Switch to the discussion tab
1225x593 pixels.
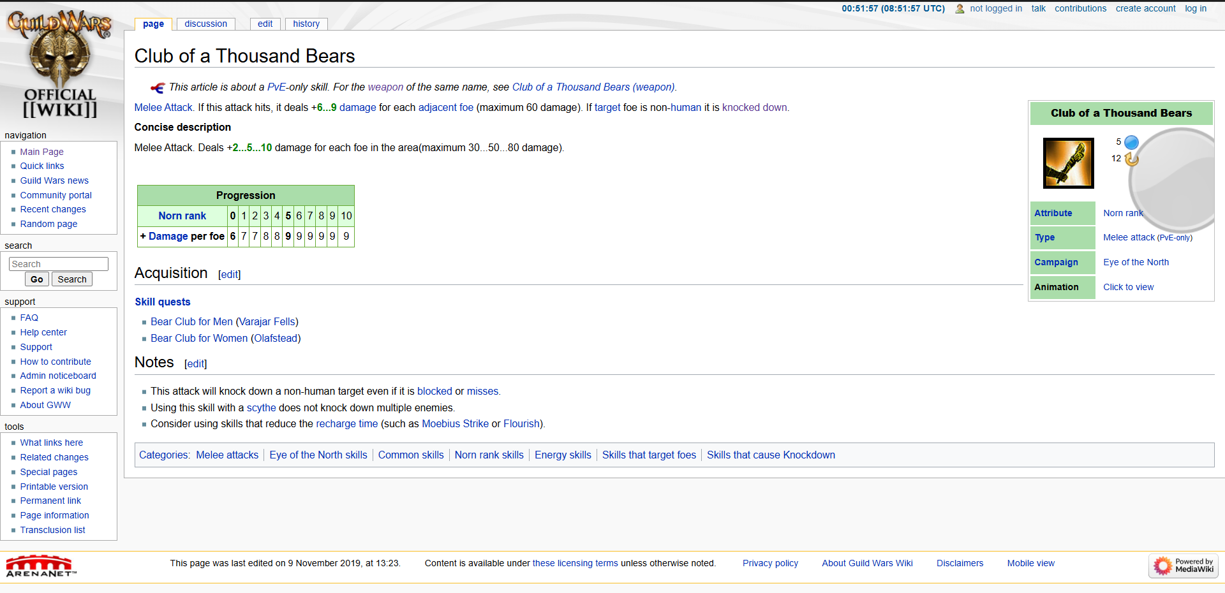click(x=205, y=24)
